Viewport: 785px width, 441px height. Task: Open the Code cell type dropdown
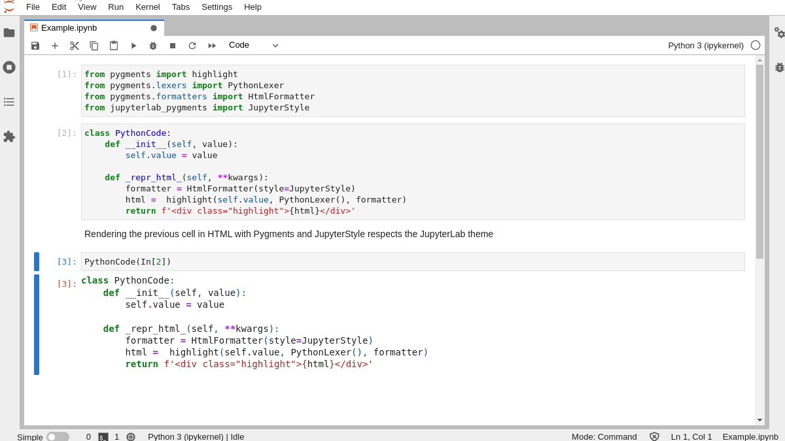coord(255,45)
